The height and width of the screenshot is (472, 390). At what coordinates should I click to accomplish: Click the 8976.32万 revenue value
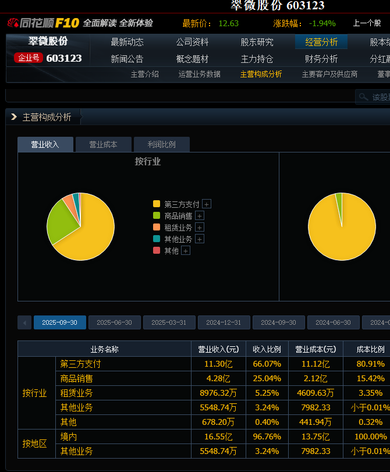pos(218,393)
